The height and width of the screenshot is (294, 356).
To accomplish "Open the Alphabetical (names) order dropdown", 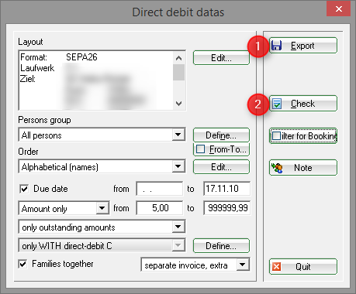I will click(x=178, y=166).
